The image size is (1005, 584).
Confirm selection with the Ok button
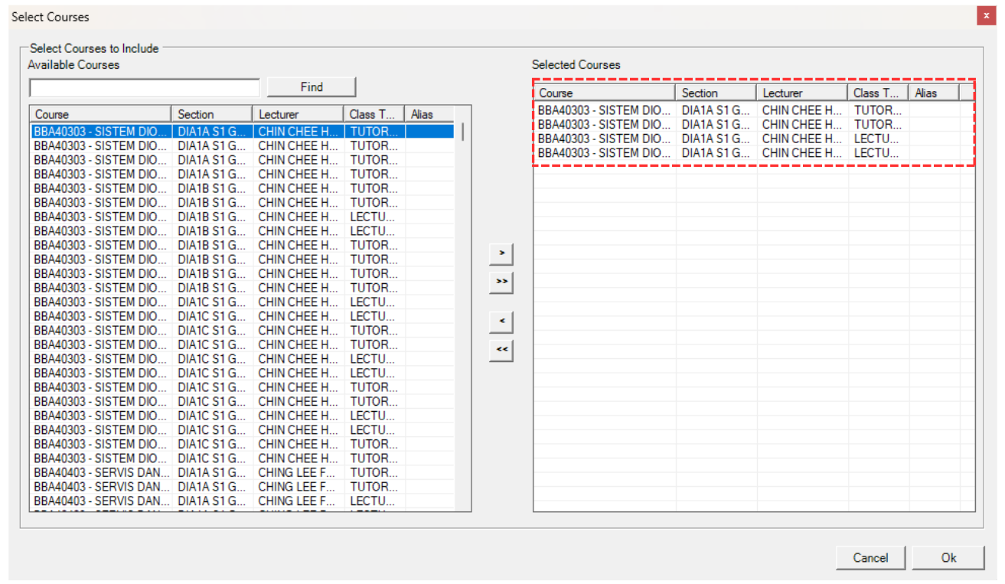(x=948, y=558)
